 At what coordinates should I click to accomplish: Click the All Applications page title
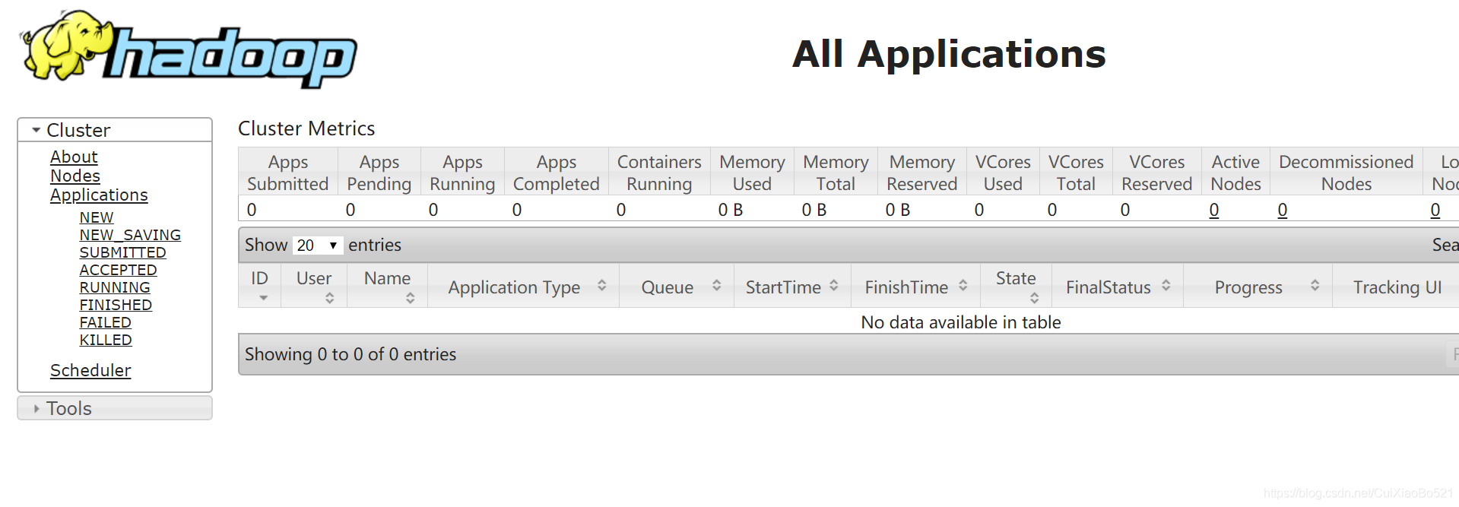(949, 54)
